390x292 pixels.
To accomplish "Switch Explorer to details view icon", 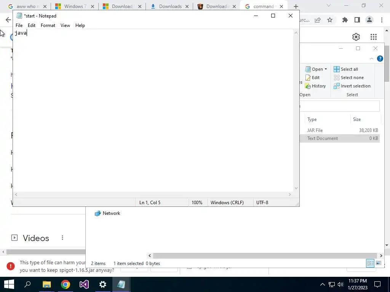I will pos(370,263).
